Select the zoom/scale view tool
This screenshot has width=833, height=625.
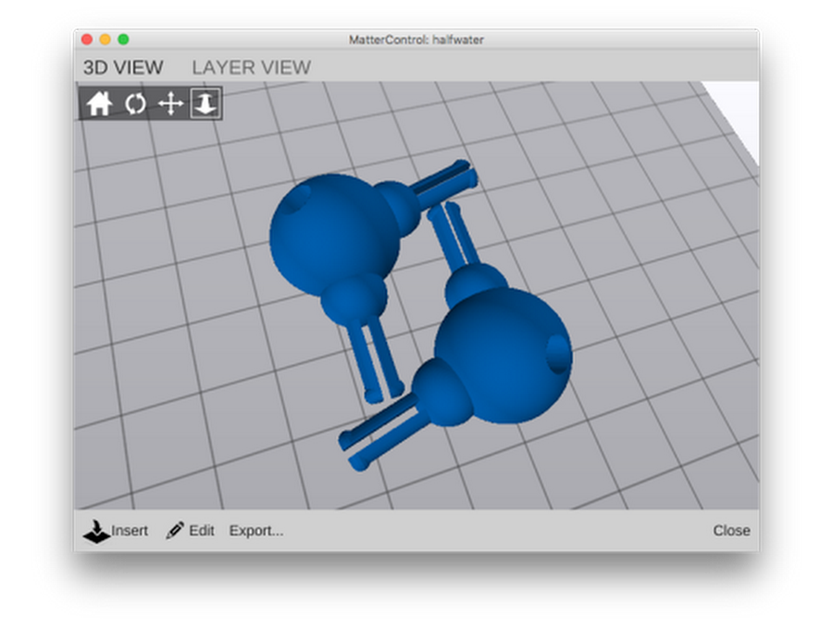tap(205, 103)
